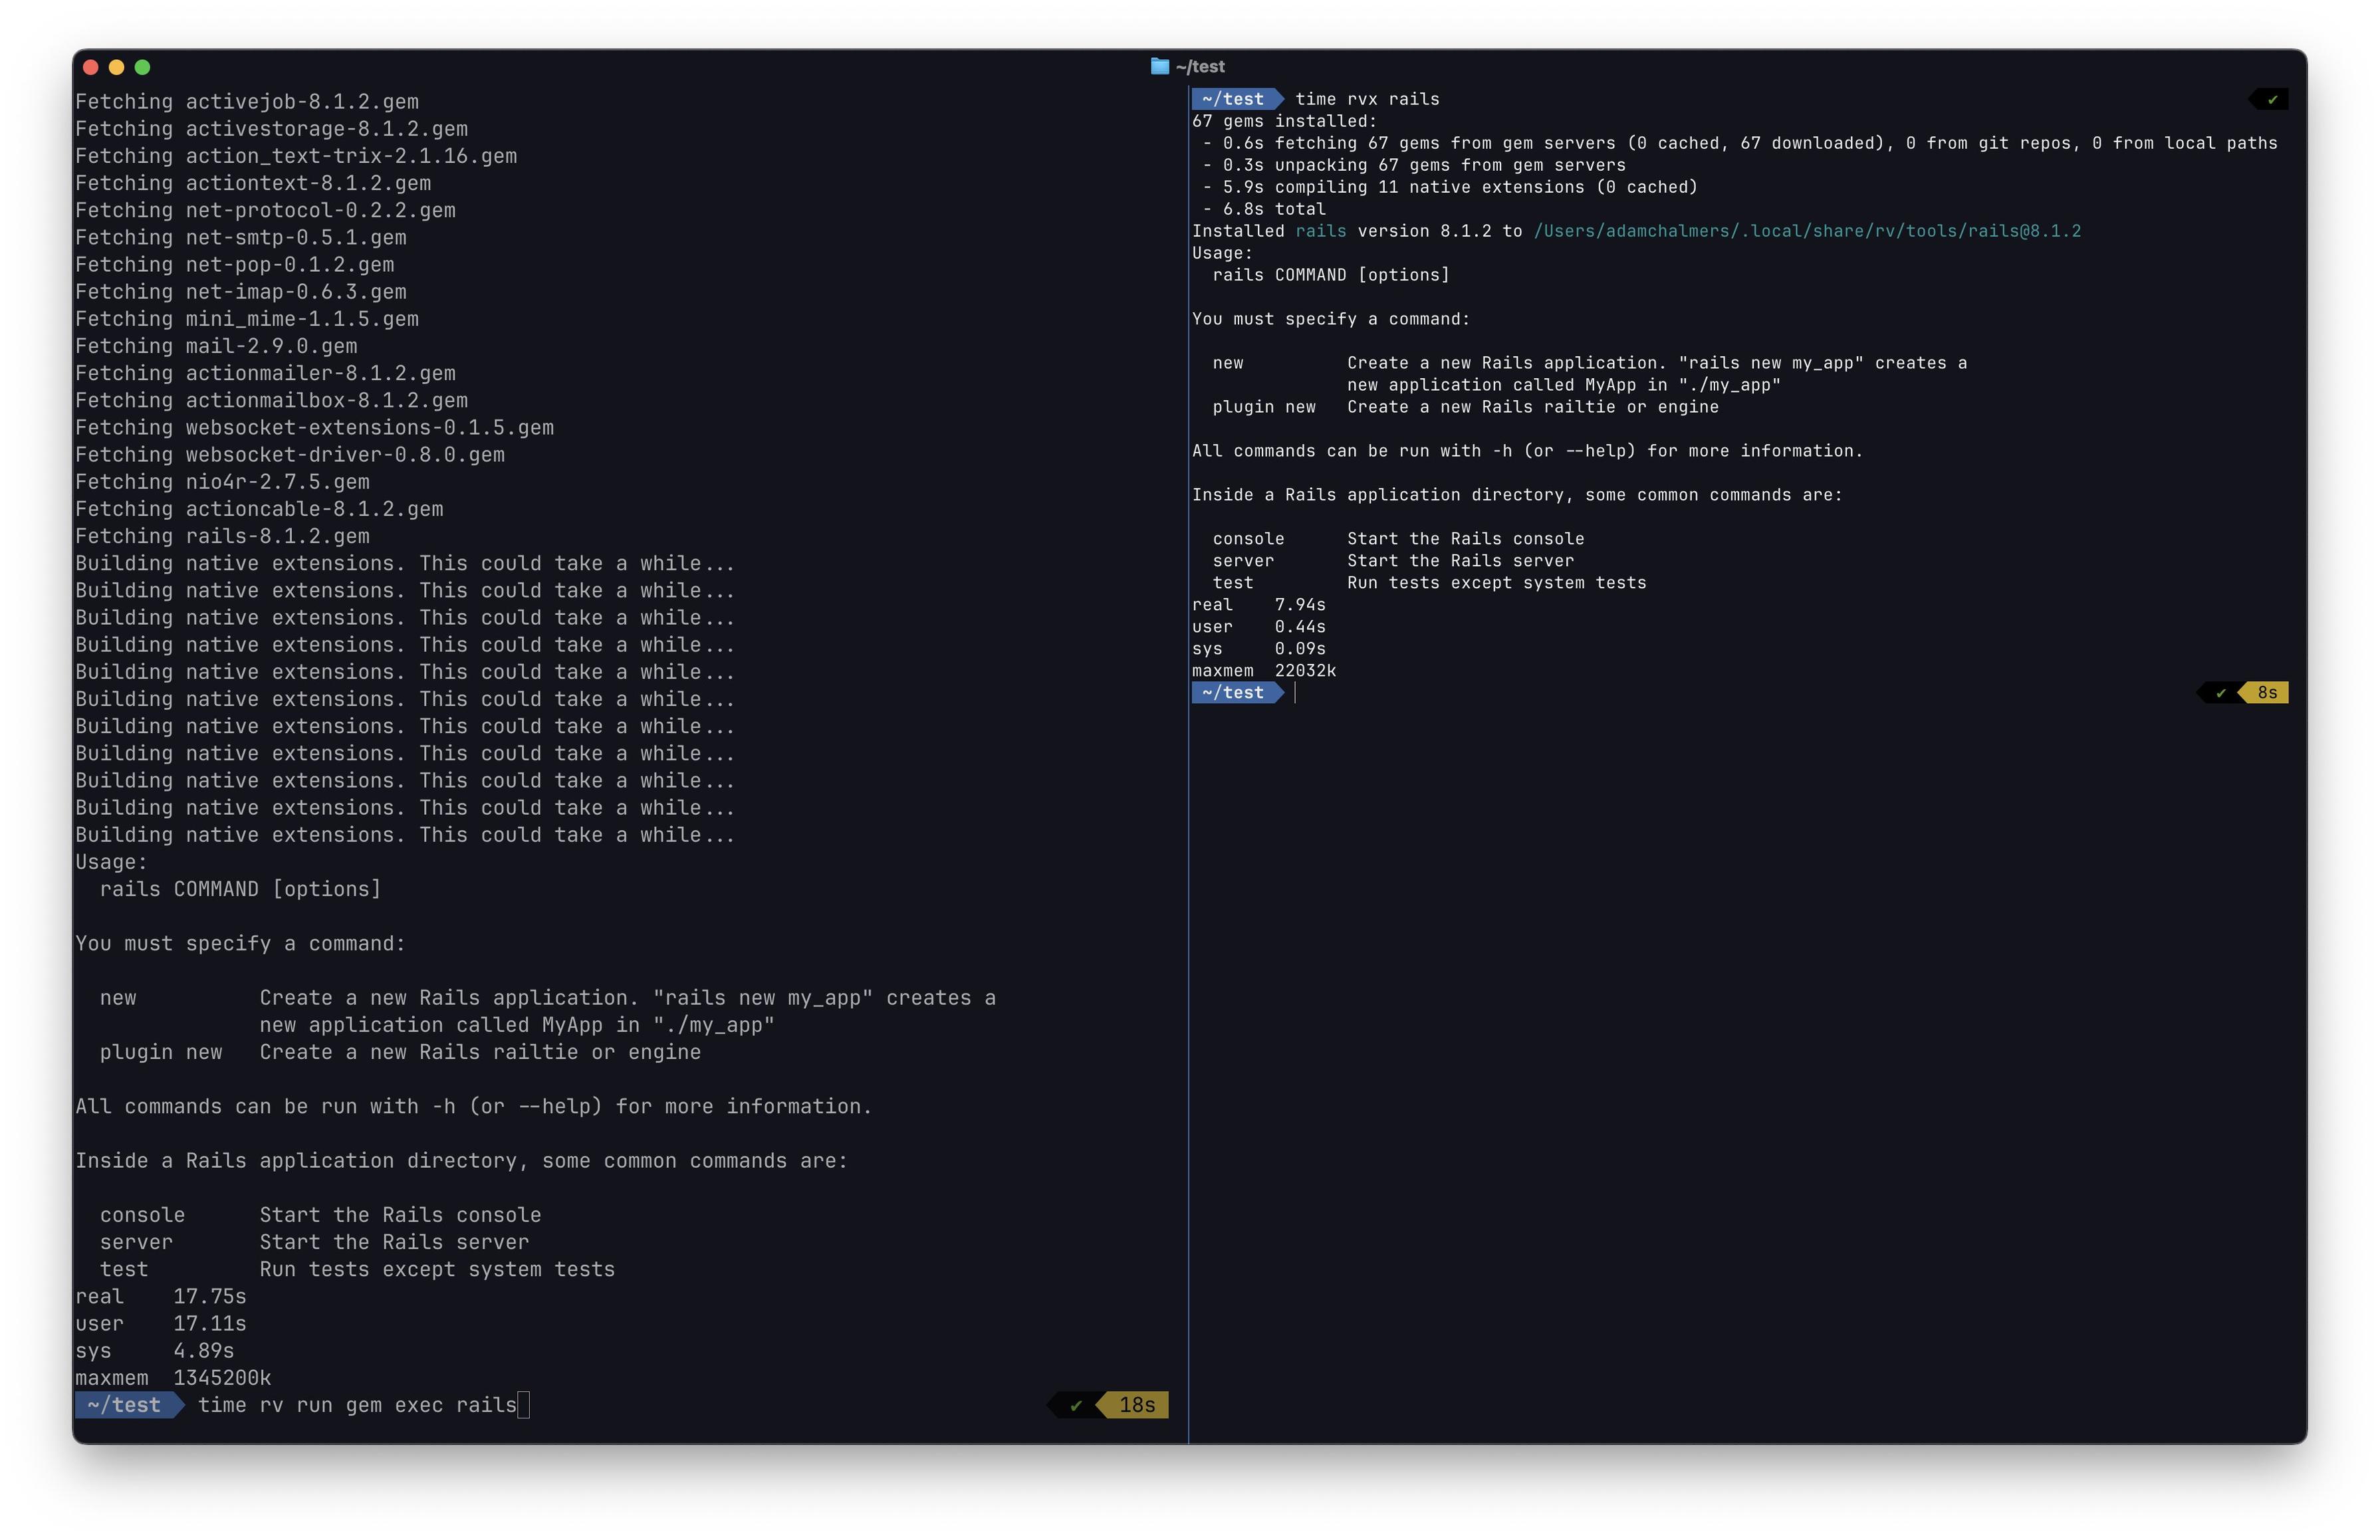Click the green checkmark beside the 18s badge
Image resolution: width=2380 pixels, height=1540 pixels.
tap(1076, 1405)
